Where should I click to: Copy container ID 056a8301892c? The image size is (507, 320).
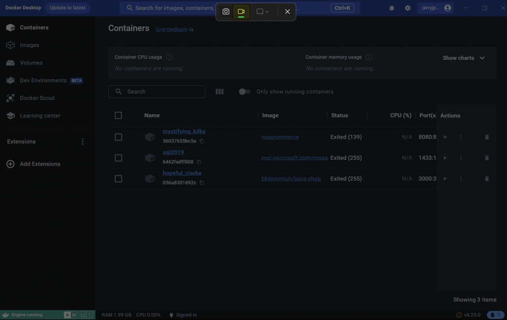click(202, 183)
